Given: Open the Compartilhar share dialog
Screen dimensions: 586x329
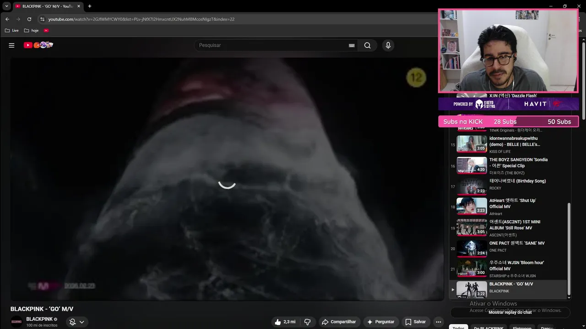Looking at the screenshot, I should (339, 322).
